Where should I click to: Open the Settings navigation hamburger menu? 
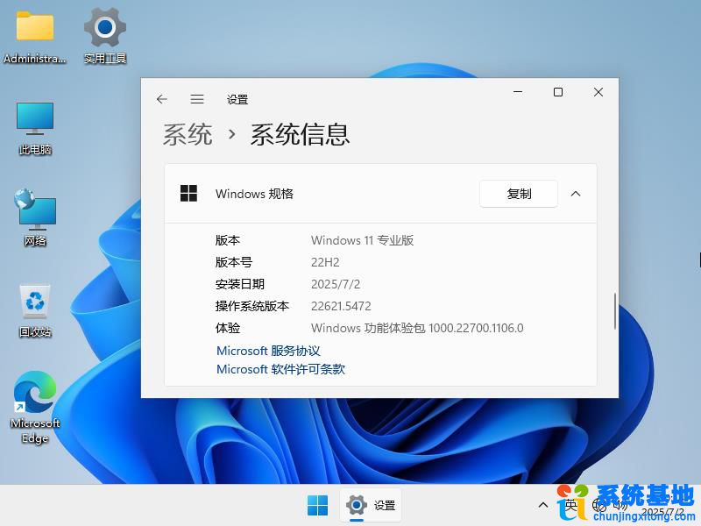[x=196, y=99]
